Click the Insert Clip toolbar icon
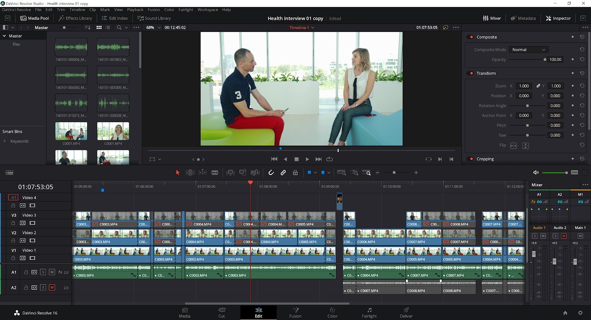This screenshot has height=320, width=591. coord(230,172)
